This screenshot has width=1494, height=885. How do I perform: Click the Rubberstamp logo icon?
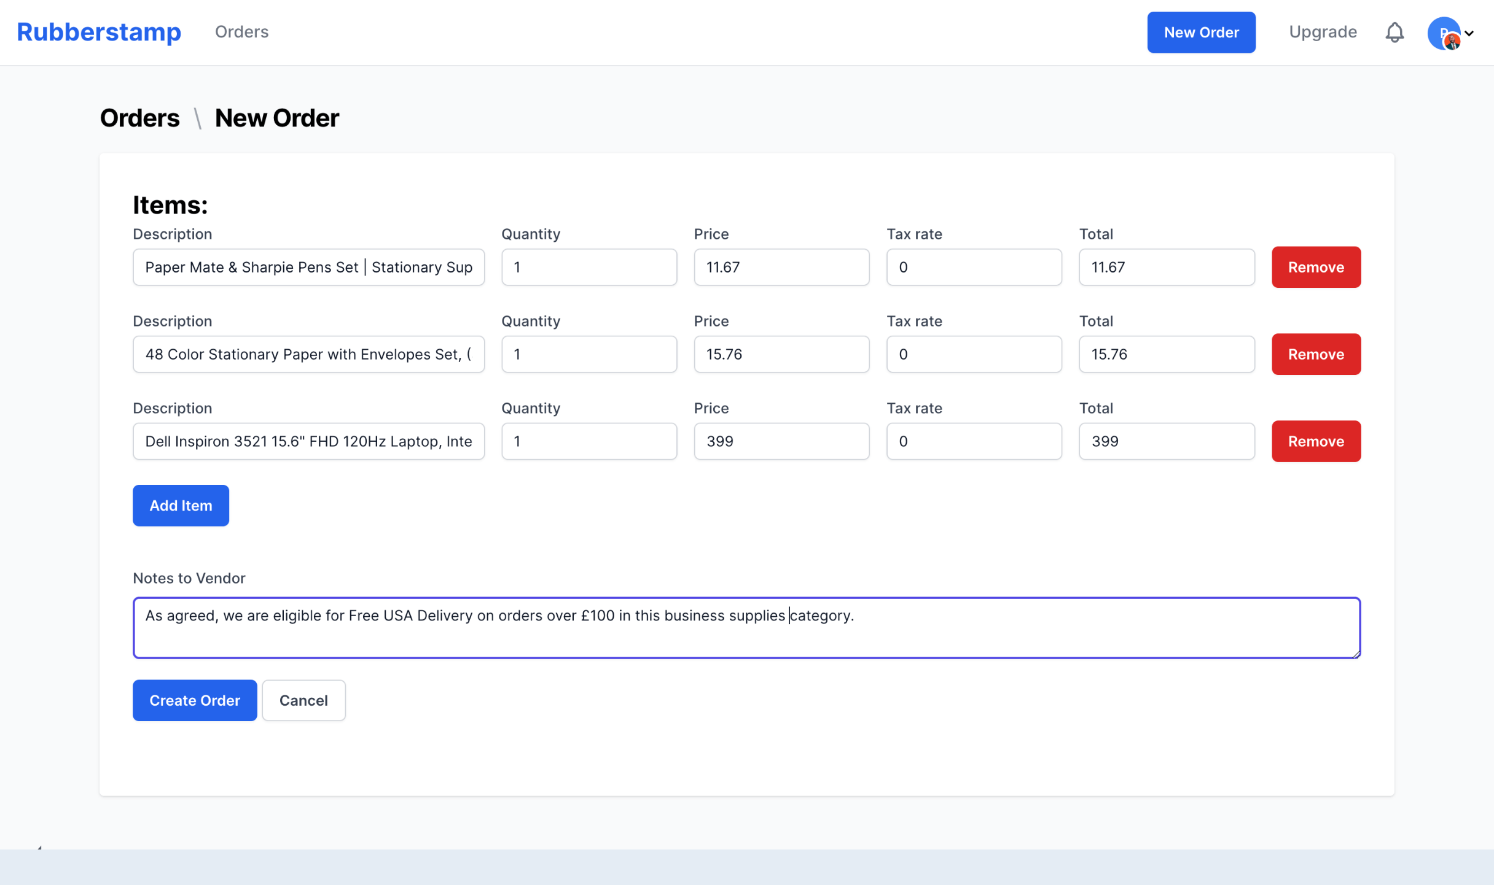[99, 32]
